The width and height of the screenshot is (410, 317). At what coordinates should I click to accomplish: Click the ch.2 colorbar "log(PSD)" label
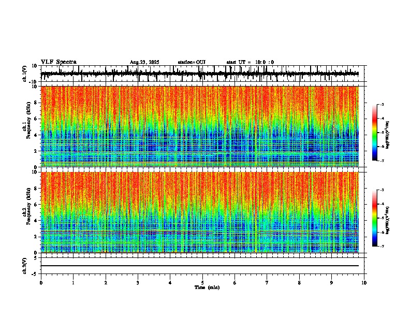387,220
